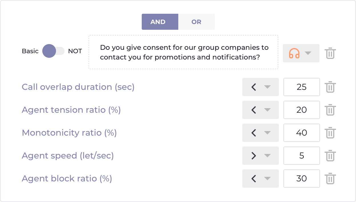The width and height of the screenshot is (356, 202).
Task: Switch the logic operator to OR
Action: pos(197,22)
